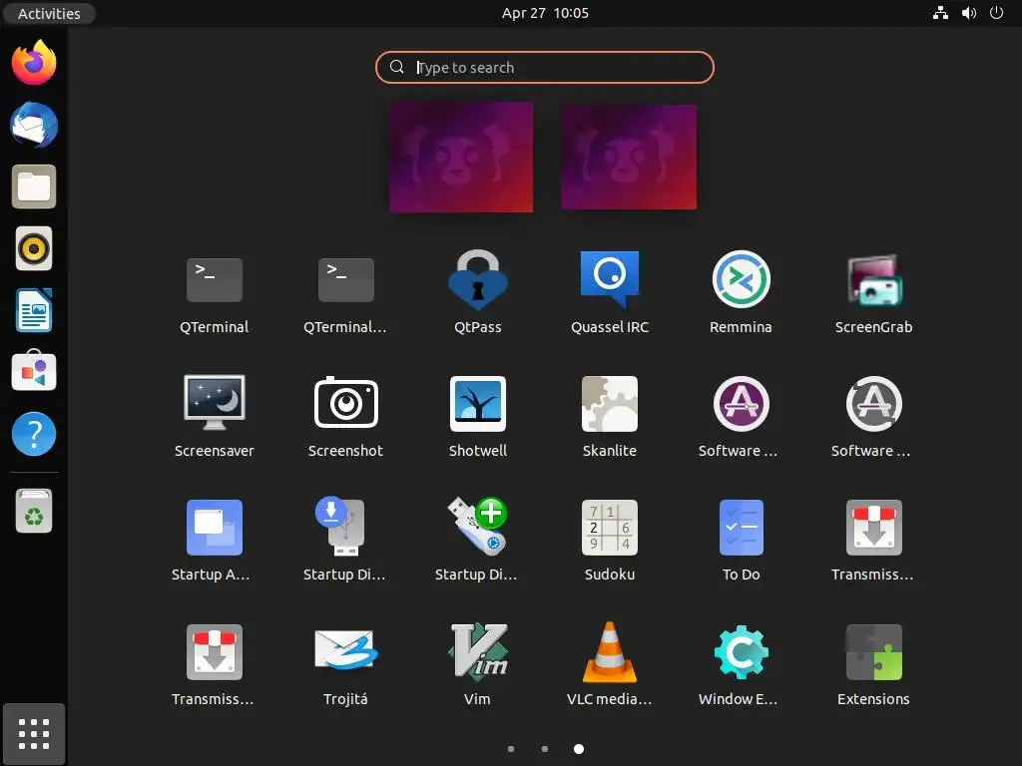
Task: Toggle Show Applications grid button
Action: tap(34, 734)
